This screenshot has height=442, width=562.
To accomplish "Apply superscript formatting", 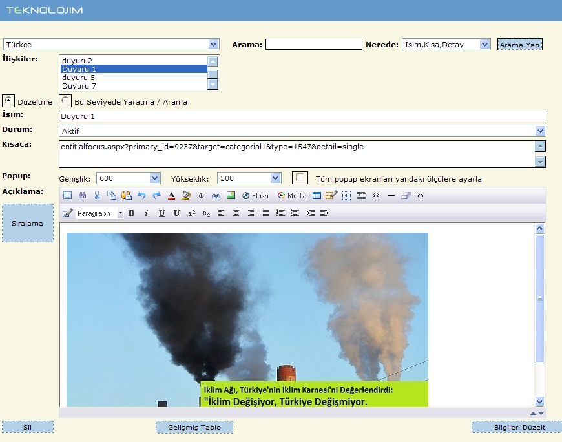I will (191, 213).
